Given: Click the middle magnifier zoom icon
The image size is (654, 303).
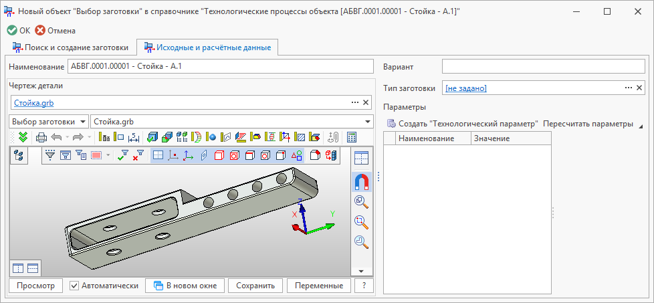Looking at the screenshot, I should click(362, 221).
